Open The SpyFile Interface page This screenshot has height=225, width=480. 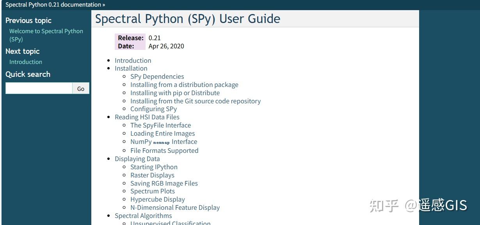[160, 125]
